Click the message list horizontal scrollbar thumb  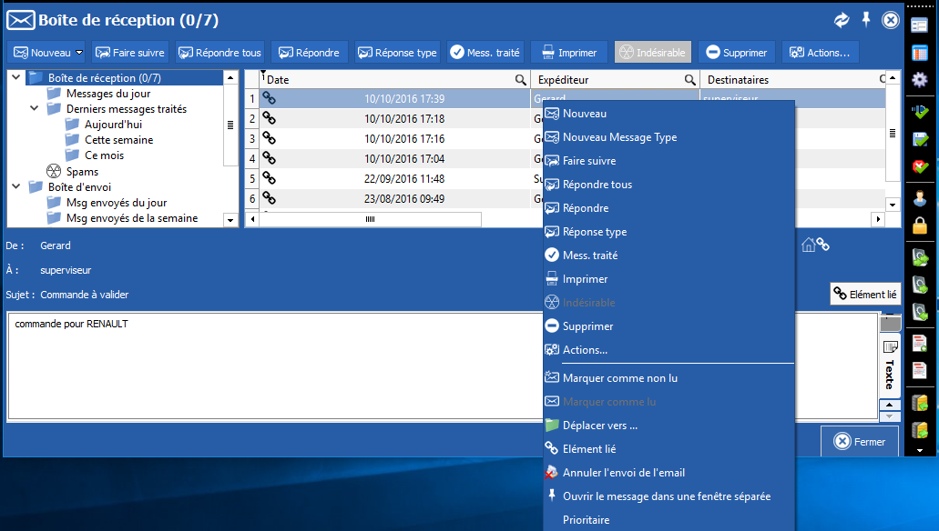tap(371, 220)
